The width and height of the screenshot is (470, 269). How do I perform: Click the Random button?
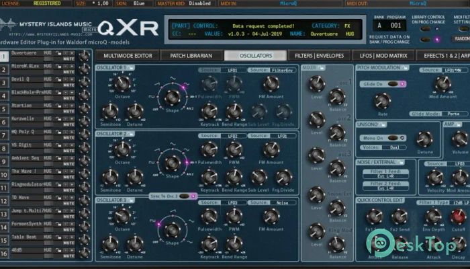[462, 39]
